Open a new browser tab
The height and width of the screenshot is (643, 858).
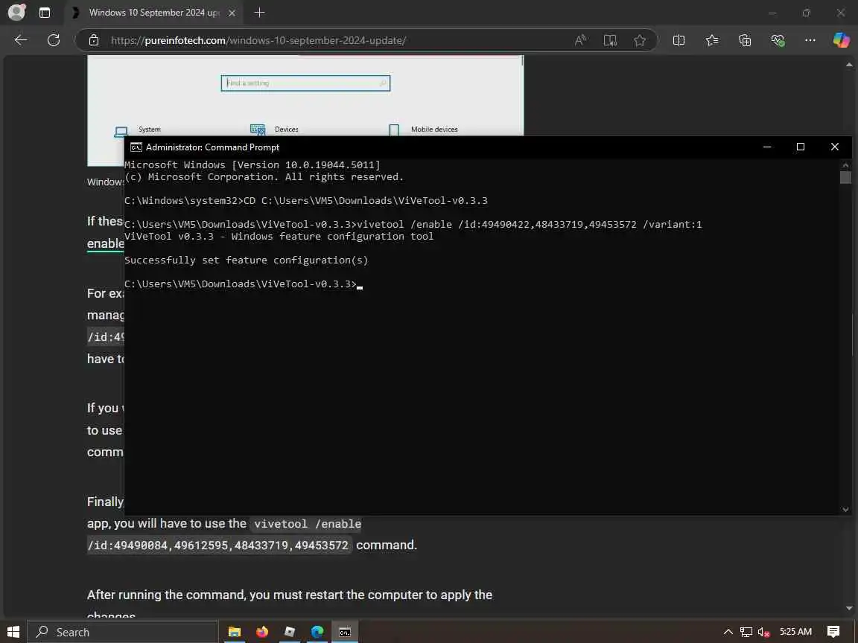pyautogui.click(x=259, y=12)
